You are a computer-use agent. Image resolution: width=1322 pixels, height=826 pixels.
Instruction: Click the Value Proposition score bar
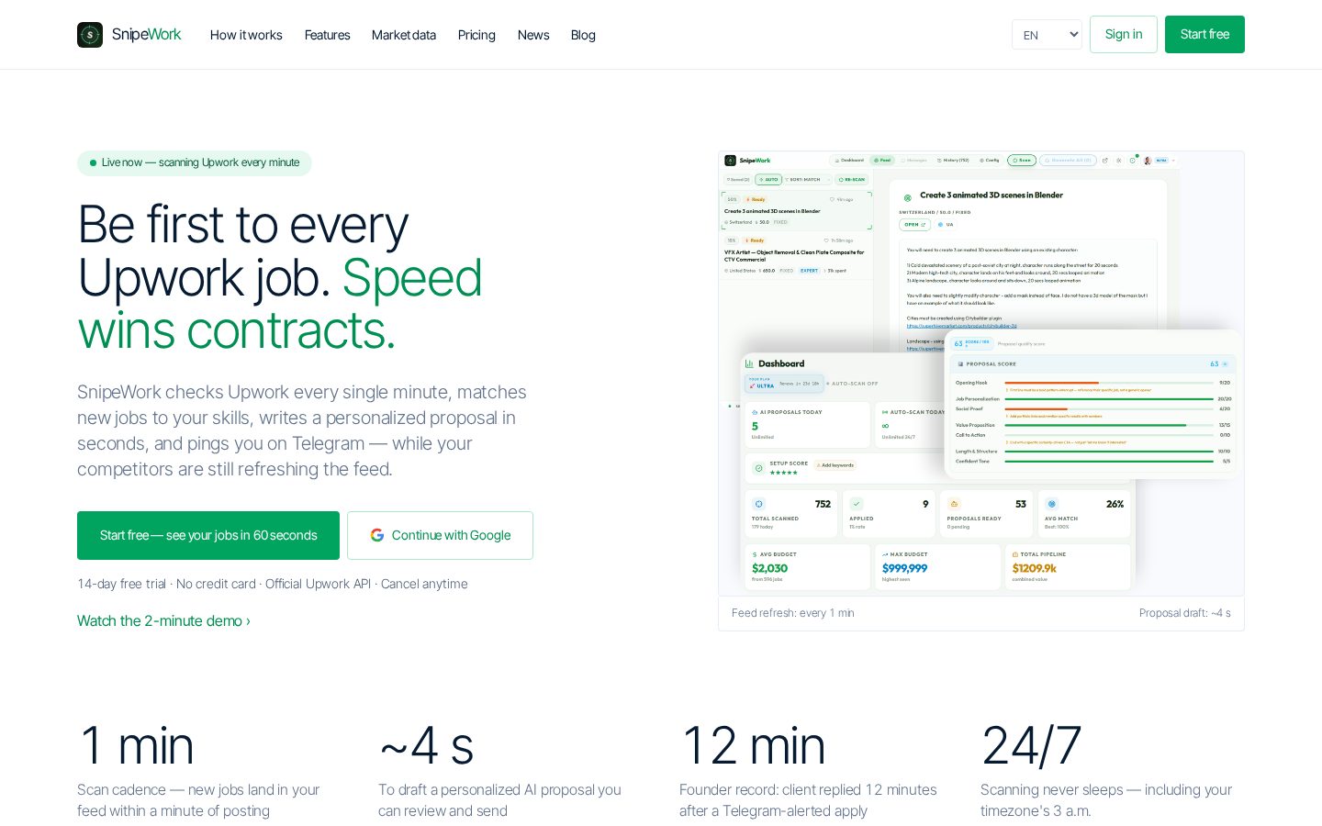[1108, 425]
